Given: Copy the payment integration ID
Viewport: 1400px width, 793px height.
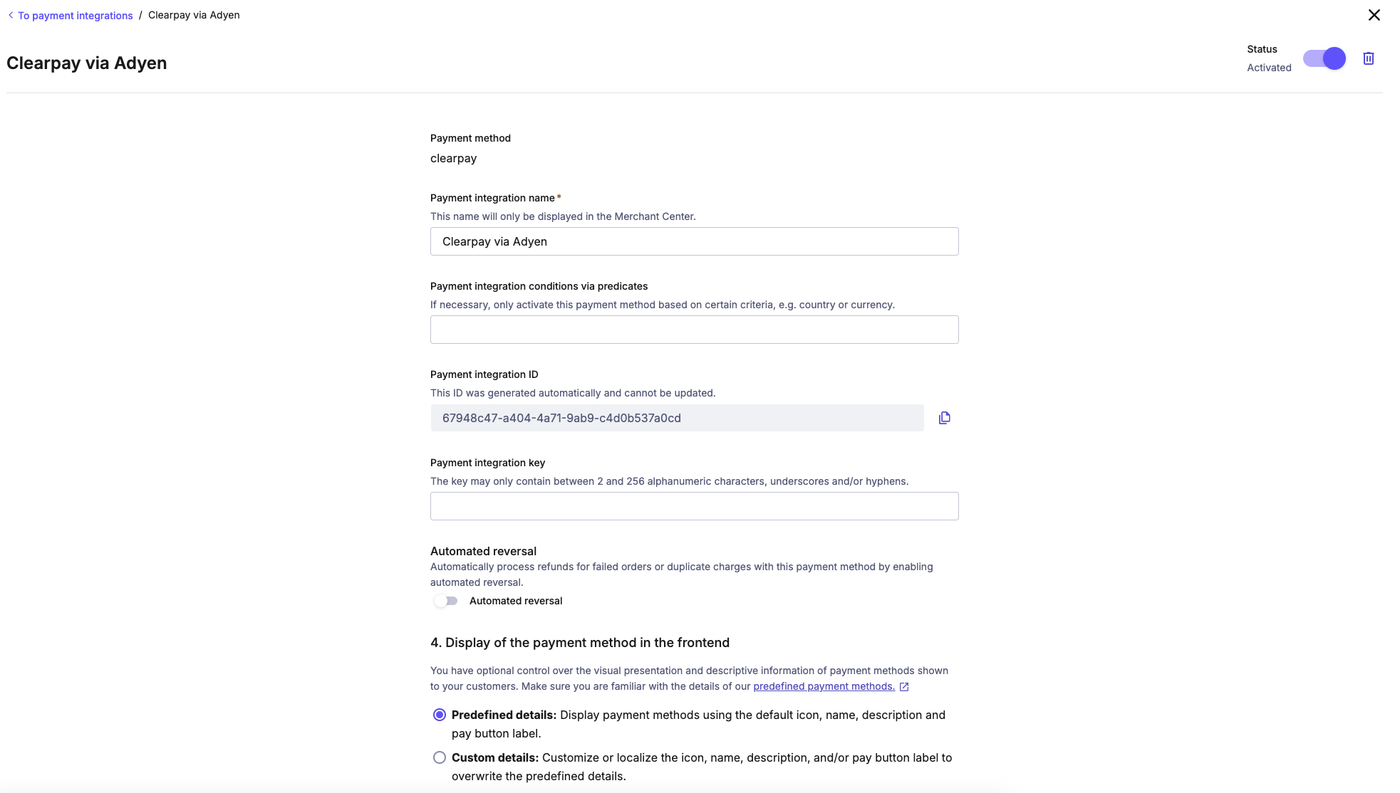Looking at the screenshot, I should pyautogui.click(x=944, y=418).
